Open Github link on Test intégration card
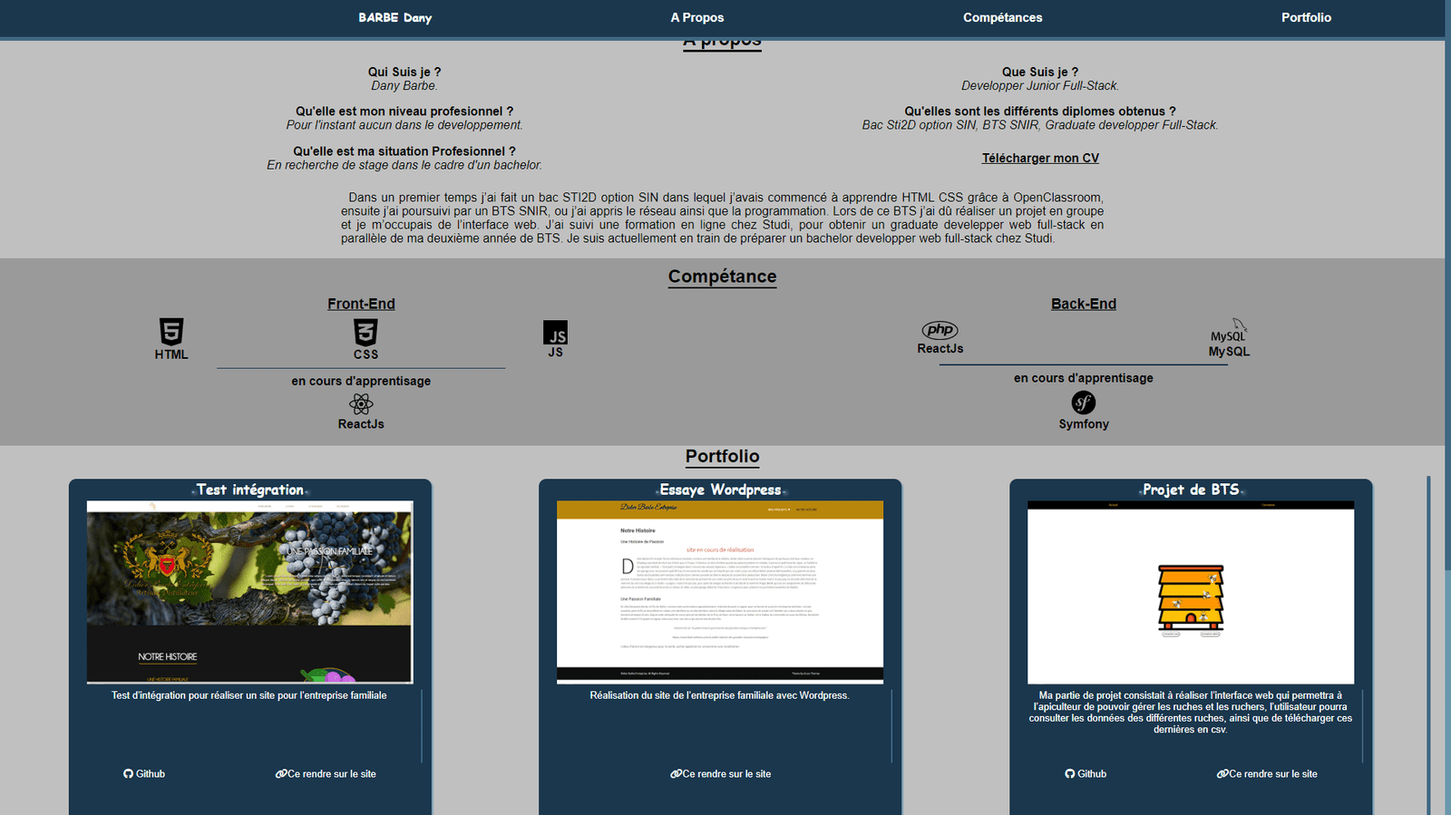The width and height of the screenshot is (1451, 815). 144,774
